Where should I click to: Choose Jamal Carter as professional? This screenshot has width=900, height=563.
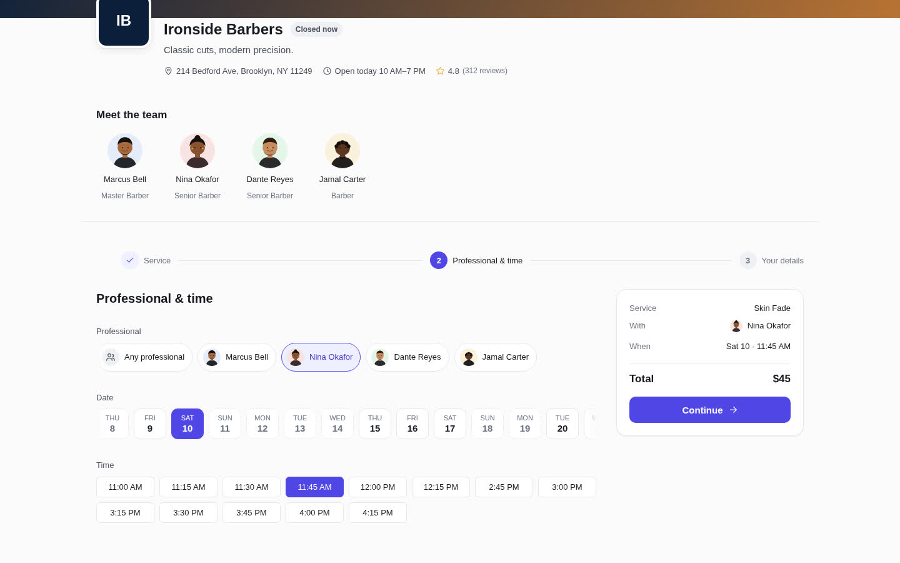pyautogui.click(x=496, y=357)
